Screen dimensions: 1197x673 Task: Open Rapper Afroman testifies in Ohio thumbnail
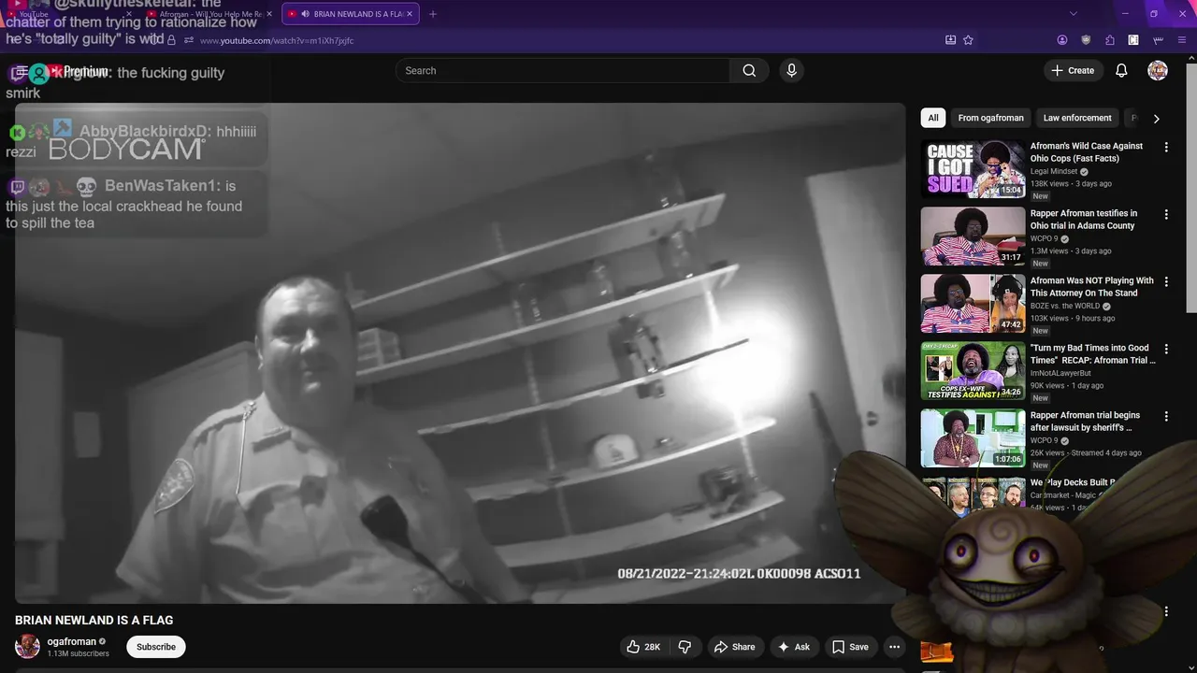tap(973, 236)
